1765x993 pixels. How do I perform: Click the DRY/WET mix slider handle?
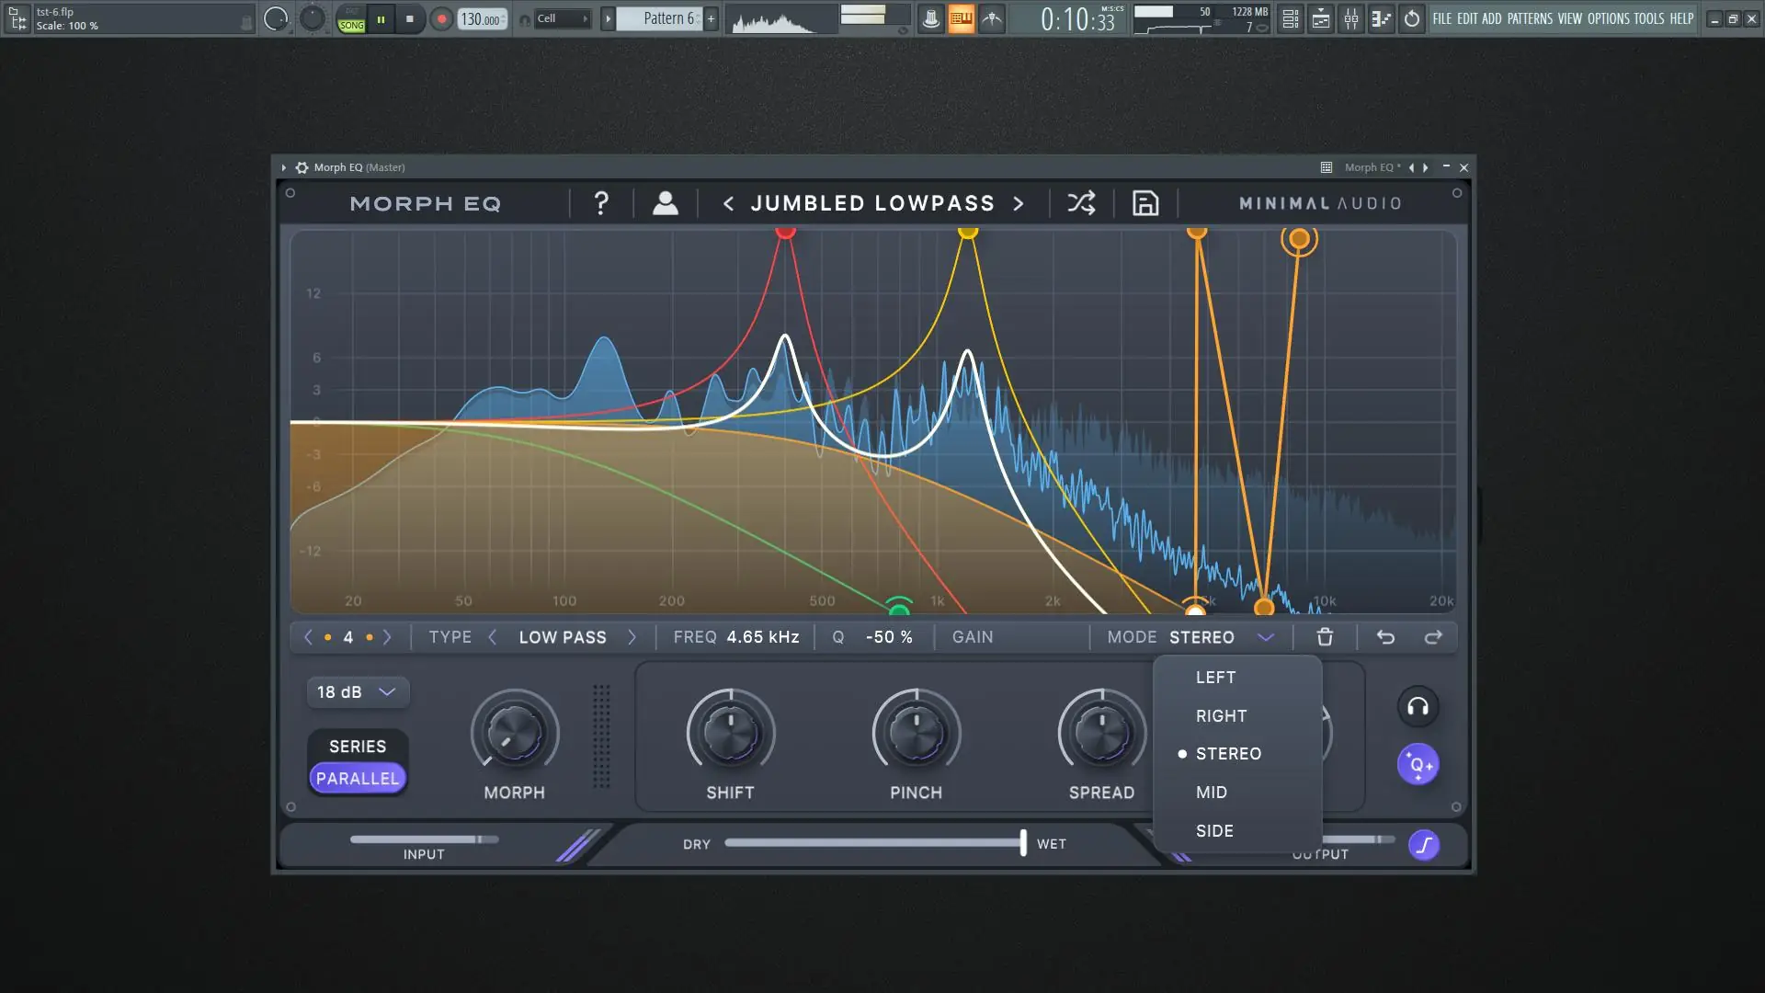click(x=1023, y=843)
